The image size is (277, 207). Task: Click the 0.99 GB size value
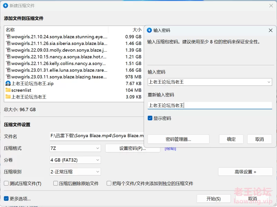pos(133,37)
